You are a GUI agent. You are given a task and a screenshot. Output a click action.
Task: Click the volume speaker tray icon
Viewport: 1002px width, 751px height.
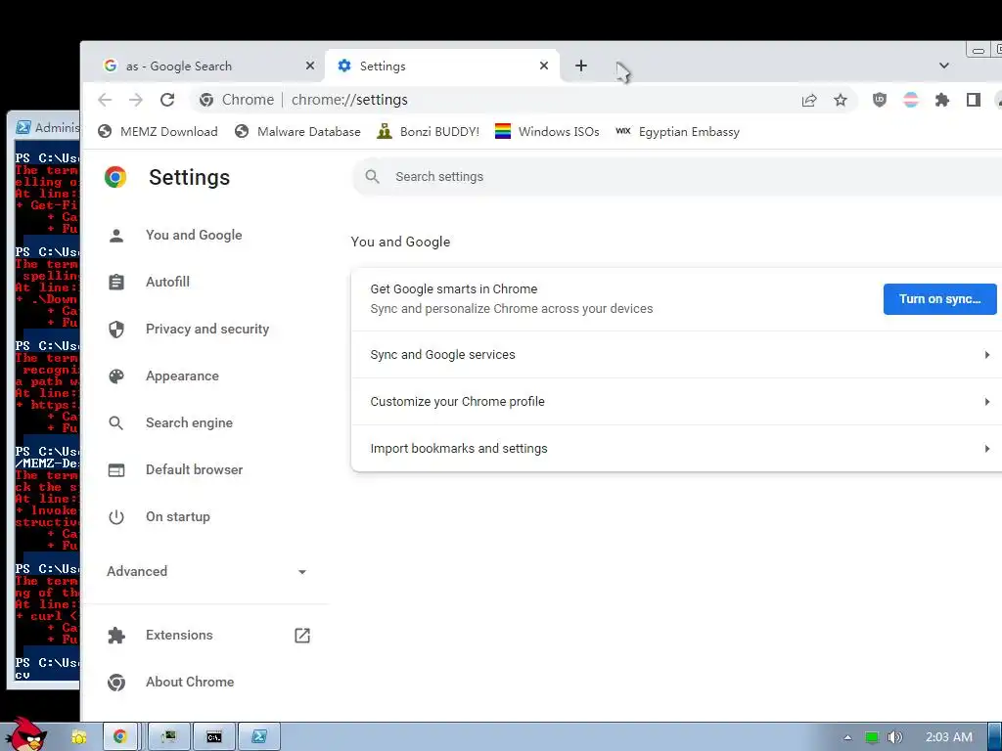894,737
